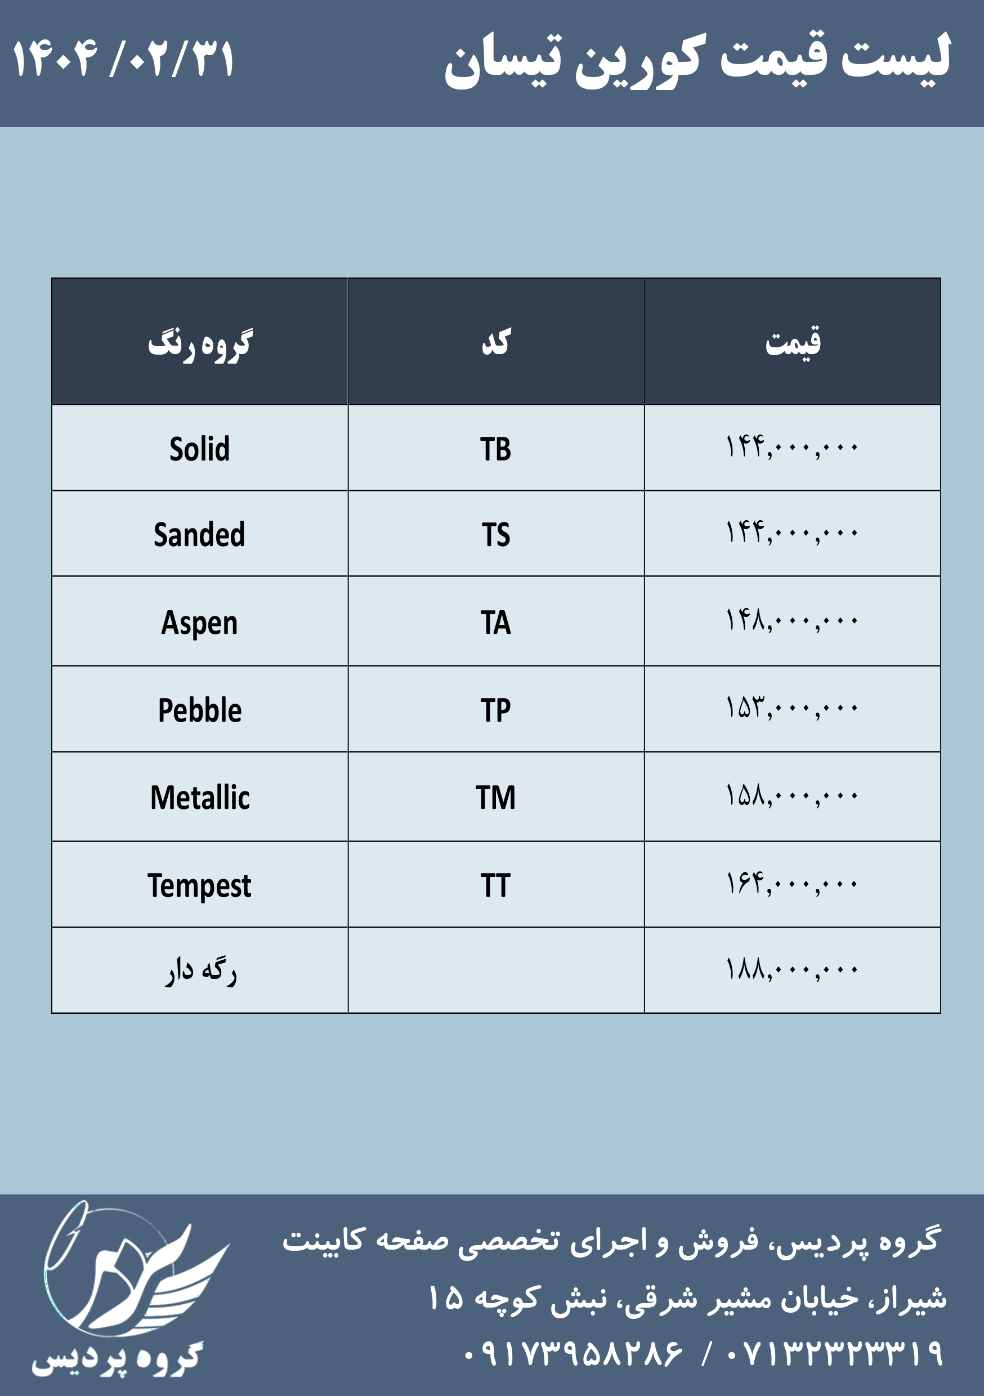Click the رگه دار row label
This screenshot has width=984, height=1396.
click(x=201, y=971)
